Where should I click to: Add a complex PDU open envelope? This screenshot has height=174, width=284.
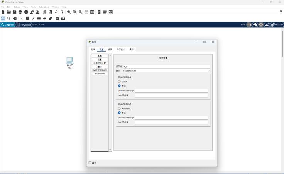[63, 19]
